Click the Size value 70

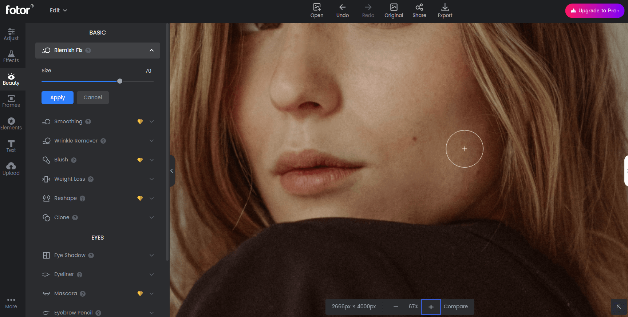[148, 71]
